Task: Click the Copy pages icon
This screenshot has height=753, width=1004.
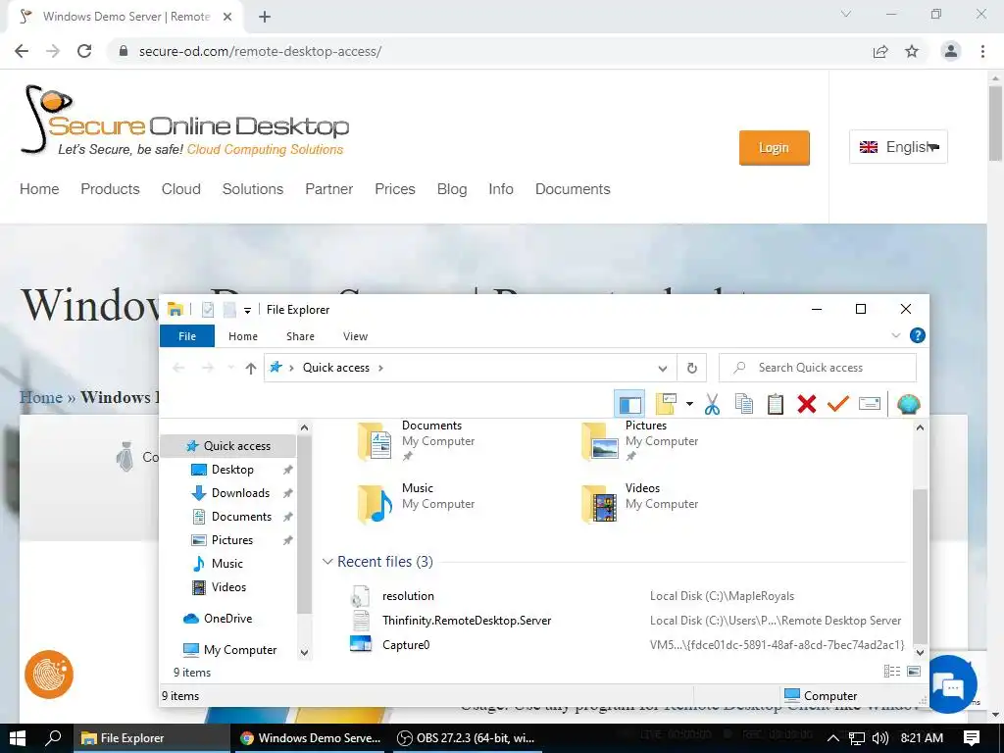Action: pyautogui.click(x=743, y=404)
